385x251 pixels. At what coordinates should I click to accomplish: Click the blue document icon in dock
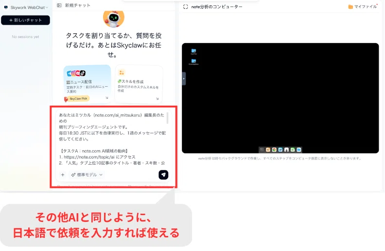[280, 150]
